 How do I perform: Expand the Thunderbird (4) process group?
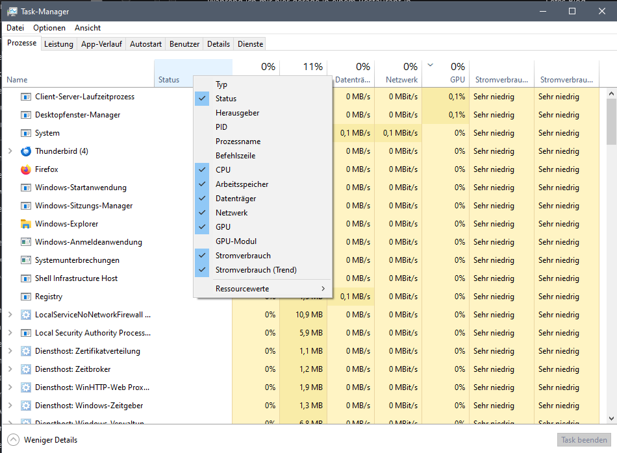(x=10, y=151)
